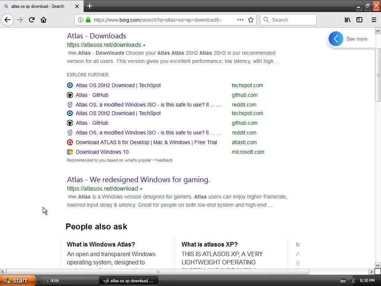
Task: Click the keyboard icon in system tray
Action: click(x=343, y=281)
